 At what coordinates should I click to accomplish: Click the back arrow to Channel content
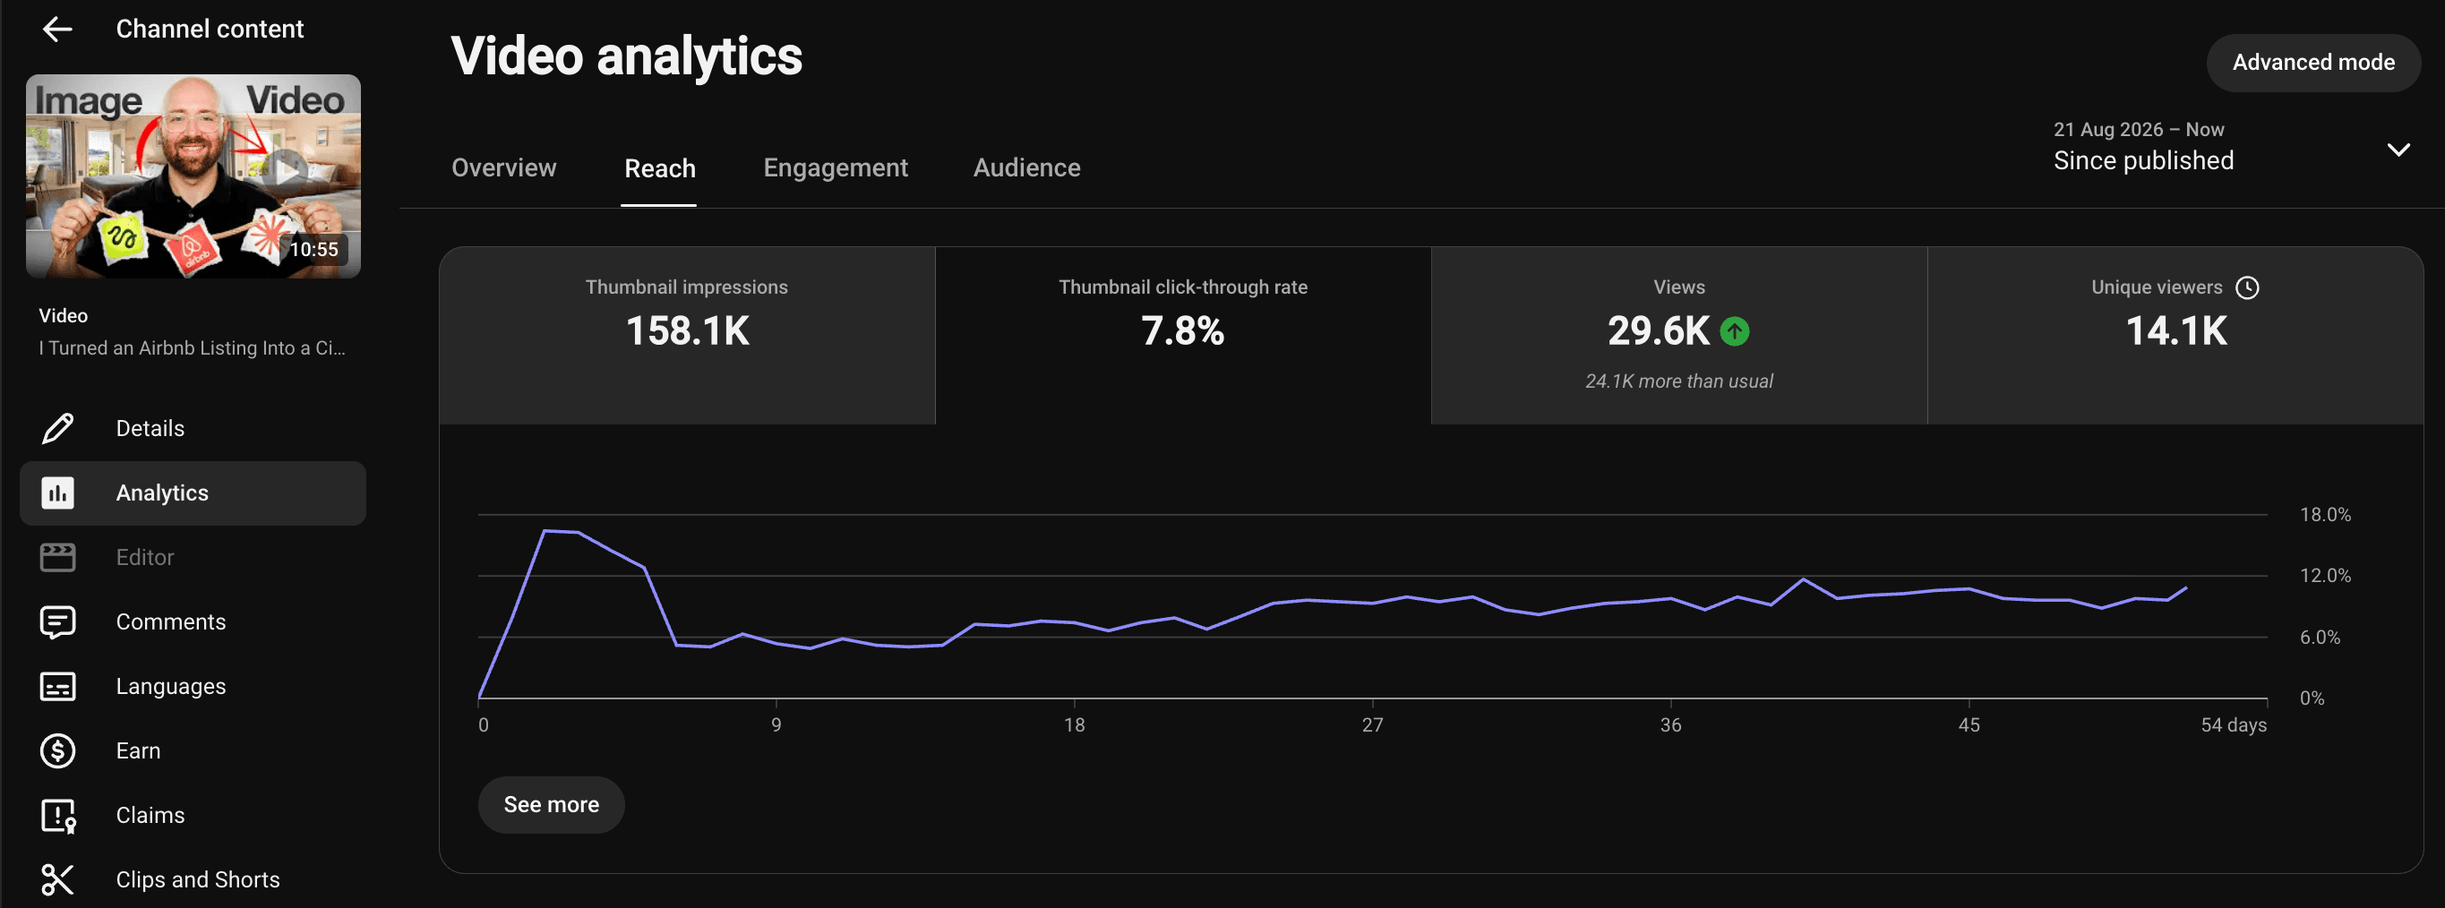coord(58,30)
